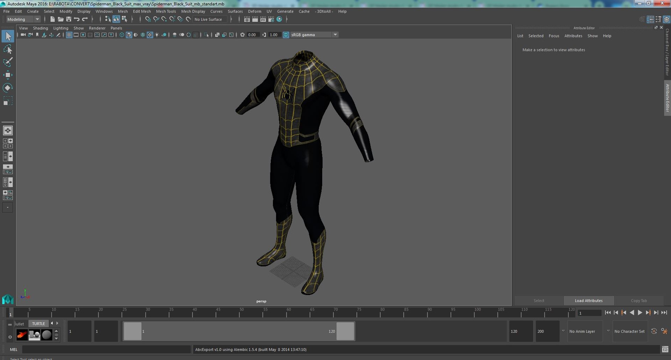The image size is (671, 360).
Task: Click Focus in Attribute Editor
Action: coord(554,36)
